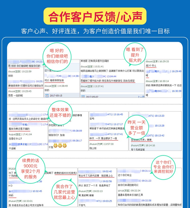Select the message 由你们来调控就可以

128,185
